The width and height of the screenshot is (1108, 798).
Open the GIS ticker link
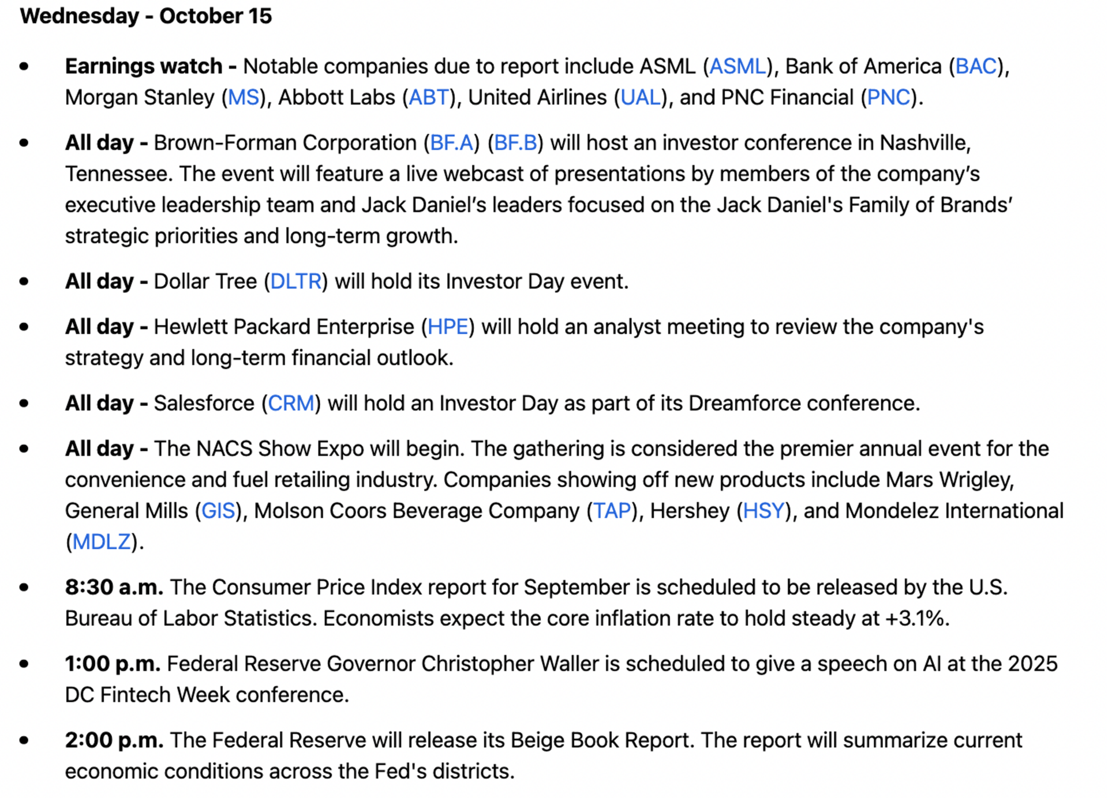(x=218, y=511)
